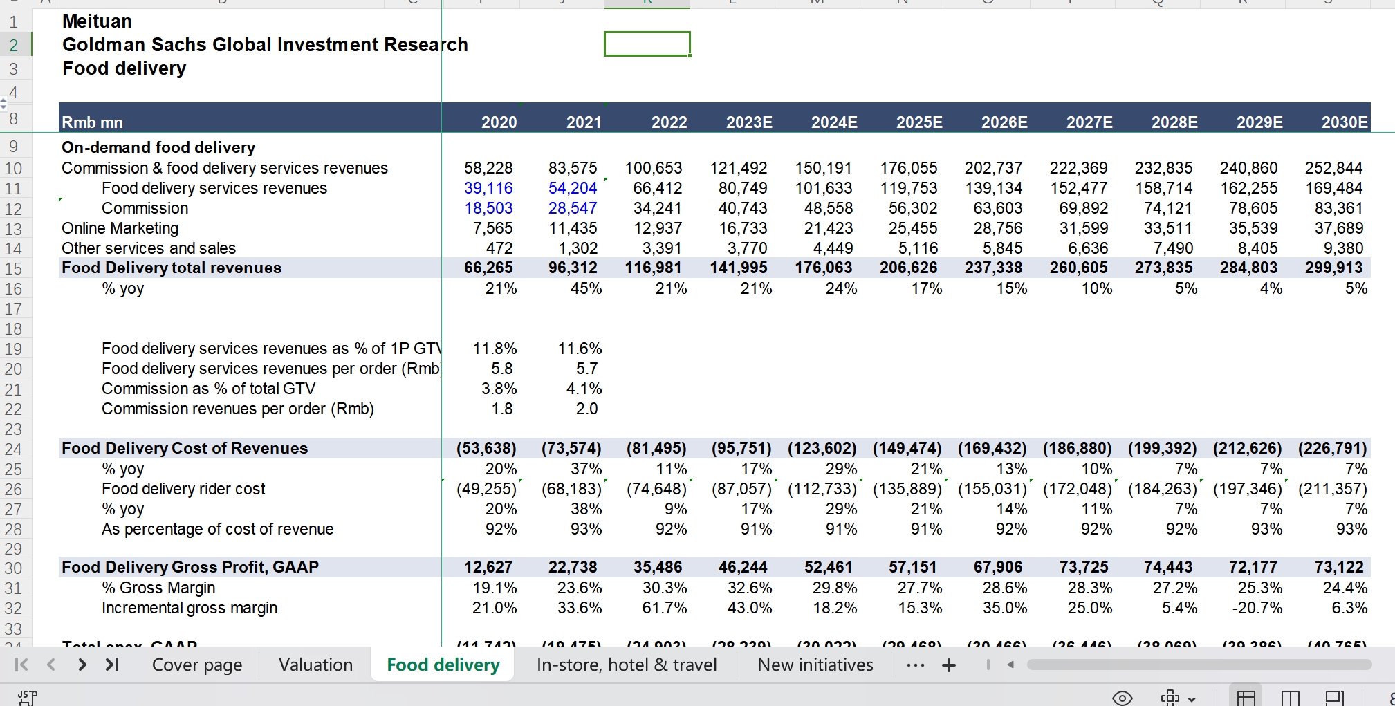1395x706 pixels.
Task: Click 'Food Delivery Gross Profit, GAAP' label
Action: click(190, 567)
